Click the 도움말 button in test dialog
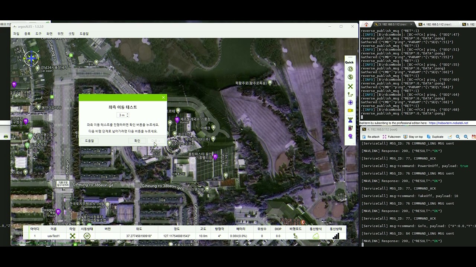476x267 pixels. [x=90, y=141]
